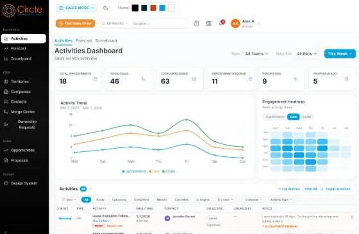359x234 pixels.
Task: Open Merge Center in sidebar
Action: 23,112
